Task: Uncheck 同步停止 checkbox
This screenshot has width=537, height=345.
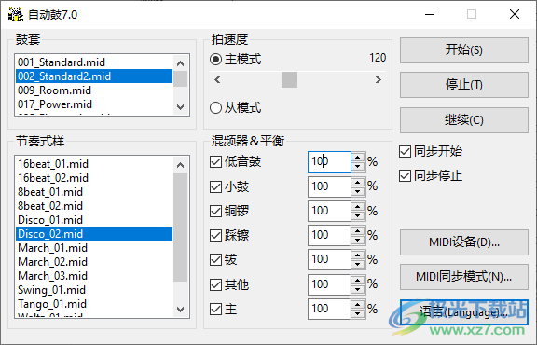Action: coord(406,175)
